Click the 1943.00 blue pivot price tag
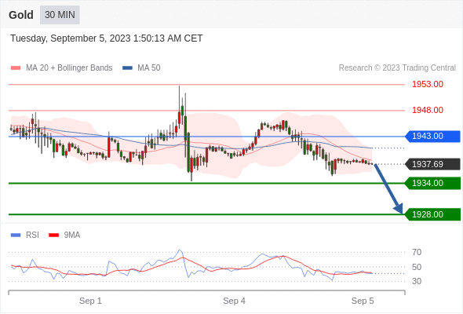Viewport: 463px width, 314px height. click(x=432, y=136)
